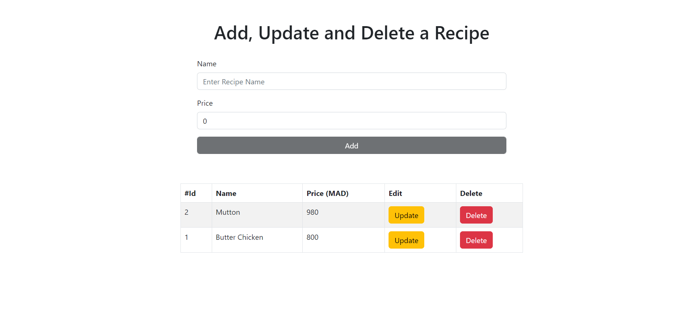
Task: Click the Delete column header
Action: 471,193
